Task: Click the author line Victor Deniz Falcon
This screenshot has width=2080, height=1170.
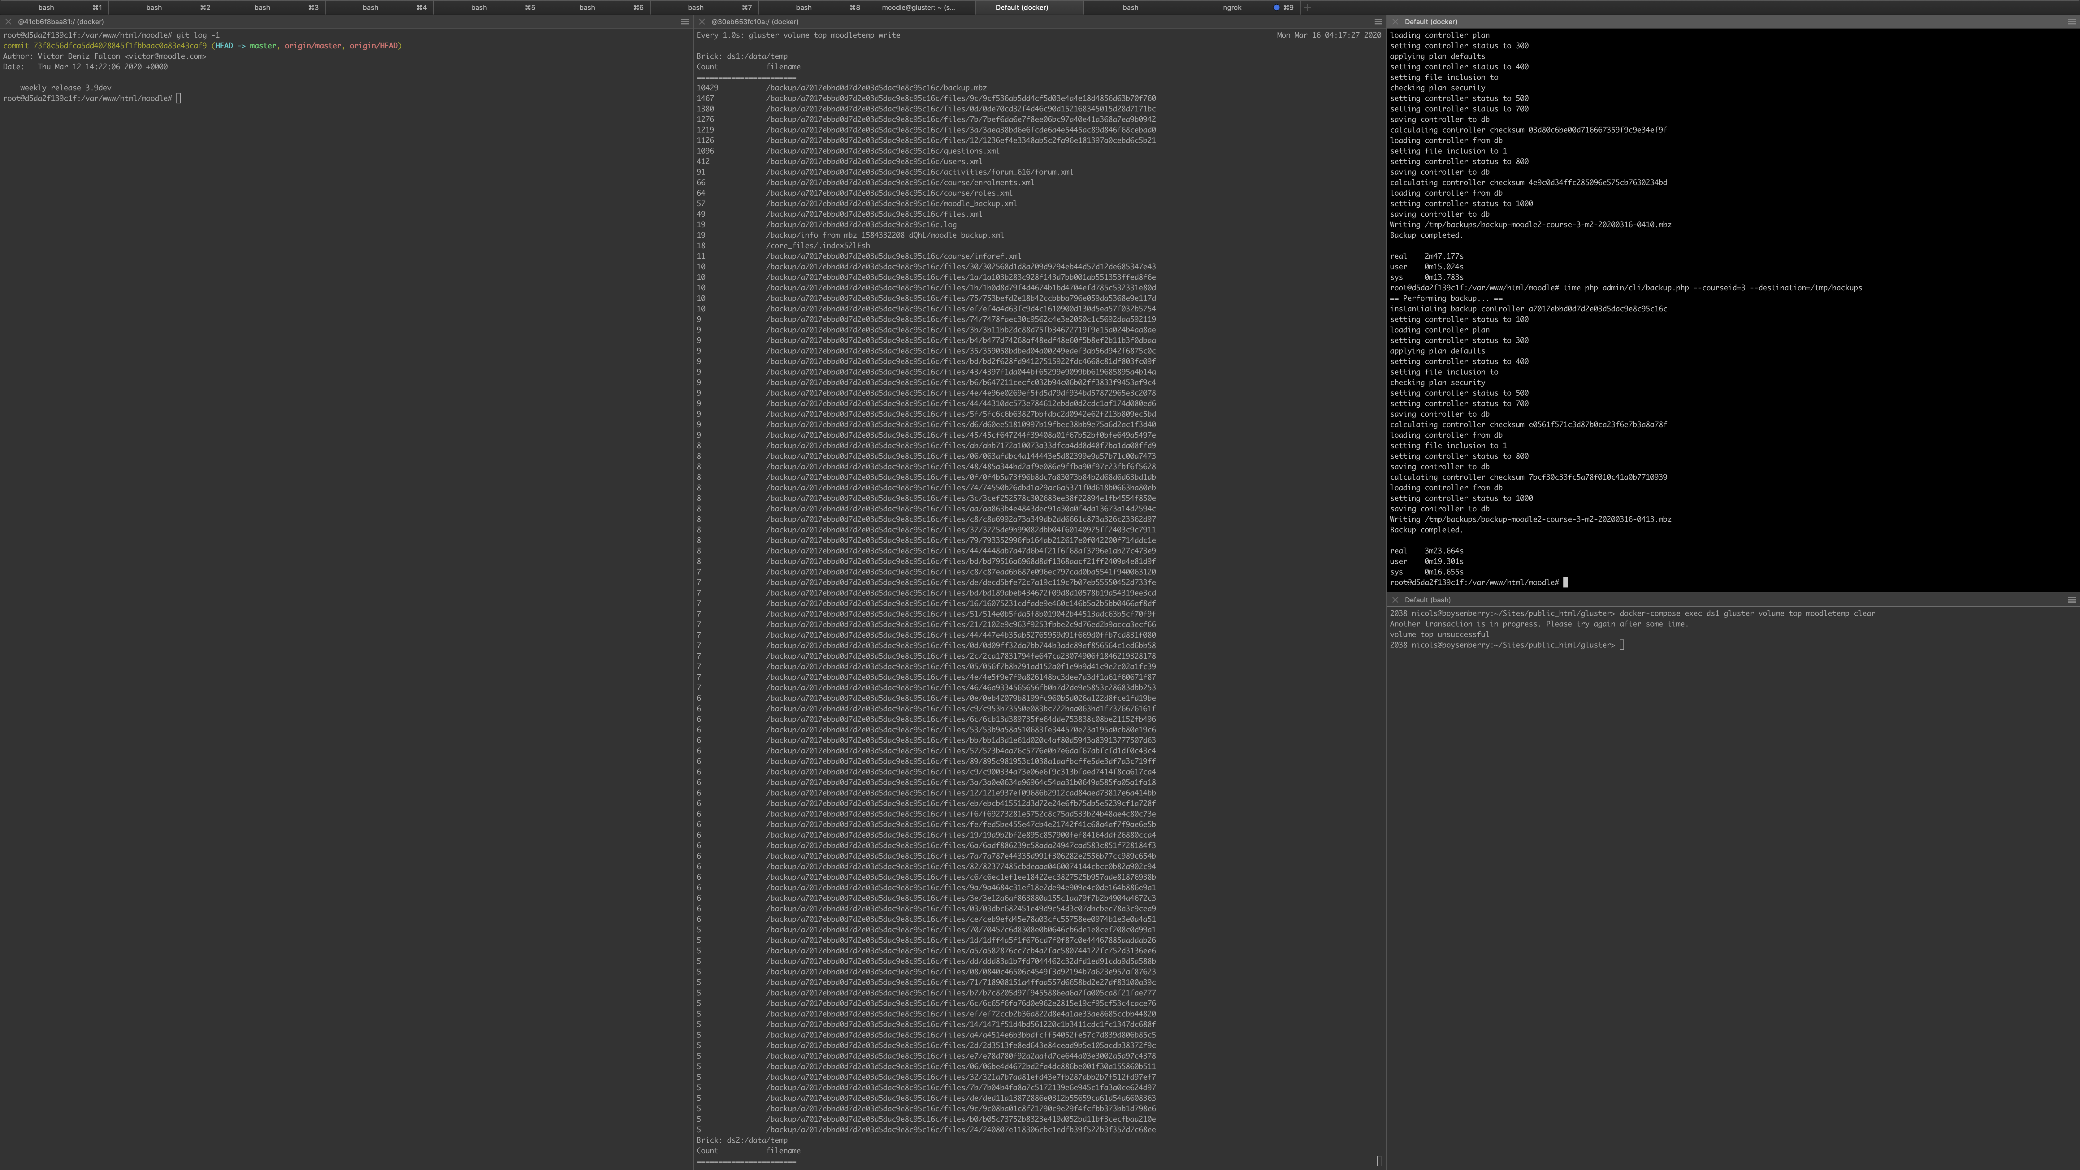Action: click(x=104, y=57)
